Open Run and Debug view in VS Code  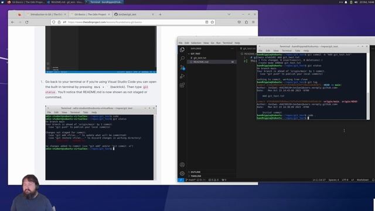pyautogui.click(x=182, y=76)
